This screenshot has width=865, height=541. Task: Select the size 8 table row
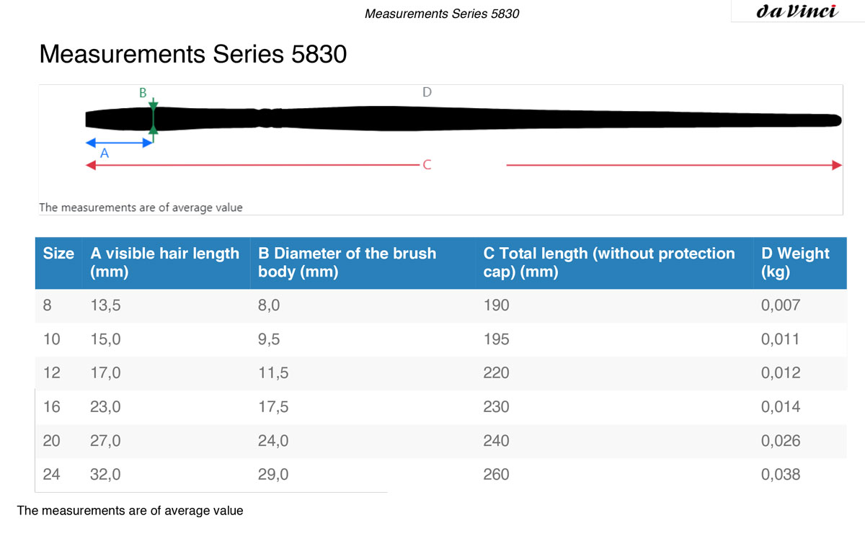(x=441, y=305)
